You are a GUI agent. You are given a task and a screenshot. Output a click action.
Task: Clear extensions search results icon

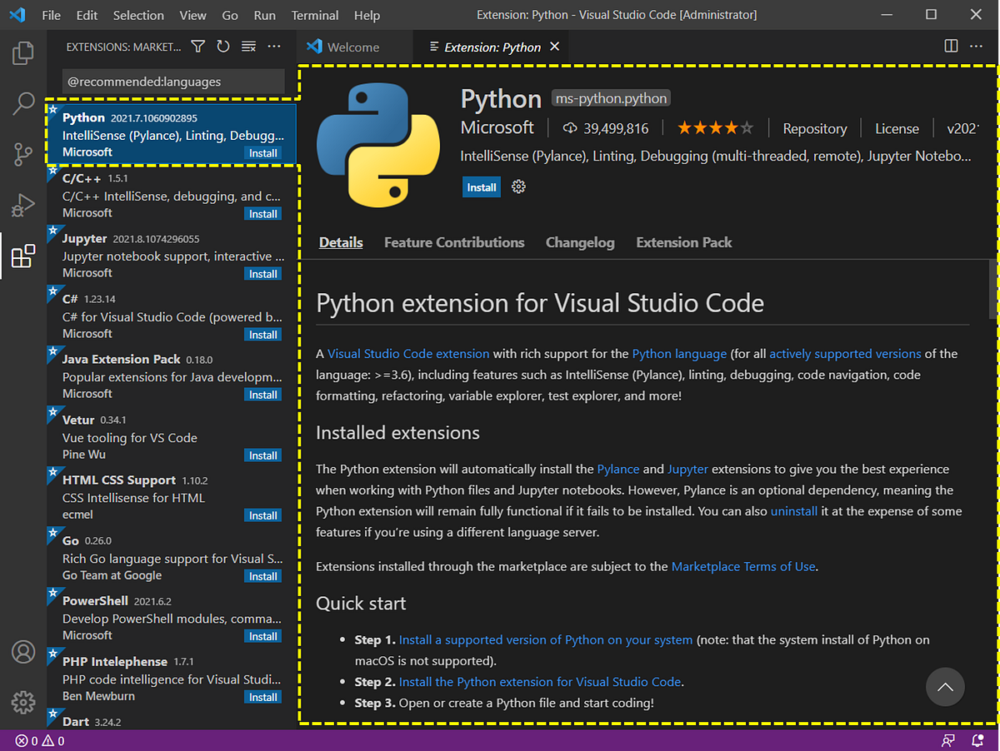click(x=248, y=47)
